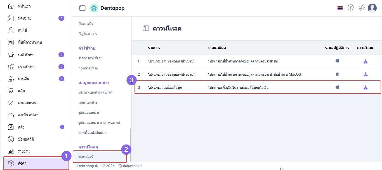
Task: Click the ข้อมูลสถิติ gauge icon
Action: coord(11,139)
